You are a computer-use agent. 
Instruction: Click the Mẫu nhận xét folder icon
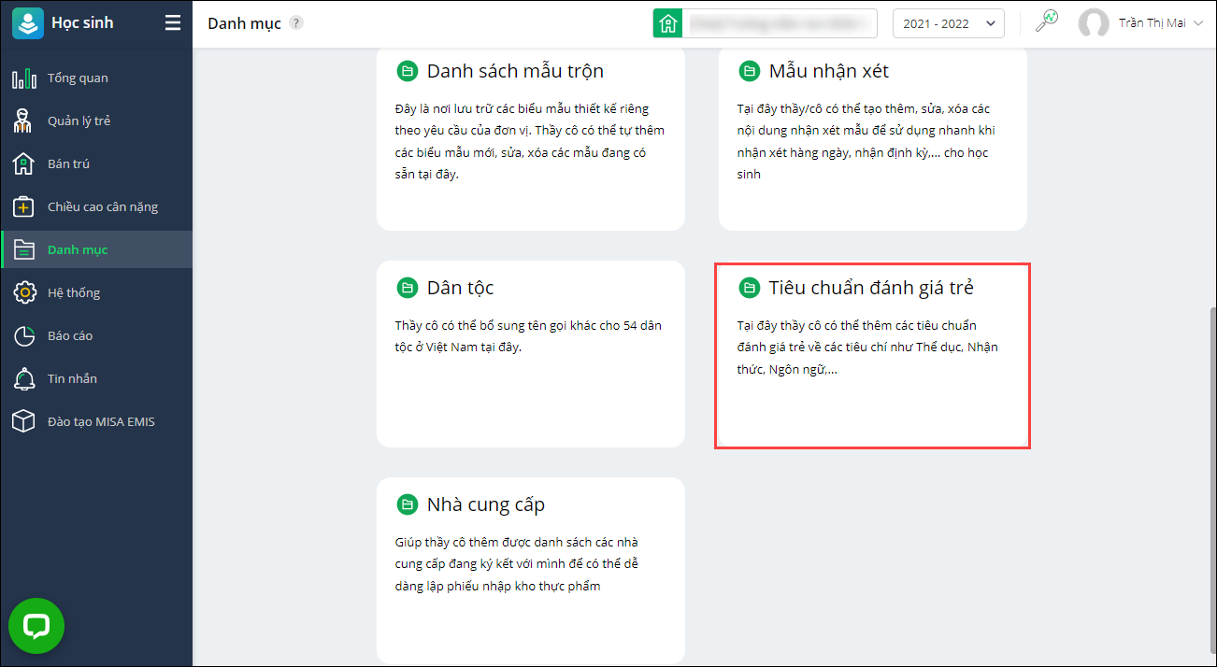(x=749, y=71)
